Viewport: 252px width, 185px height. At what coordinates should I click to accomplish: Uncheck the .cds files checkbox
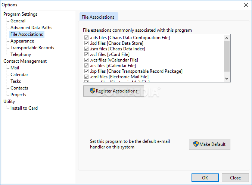[x=87, y=38]
